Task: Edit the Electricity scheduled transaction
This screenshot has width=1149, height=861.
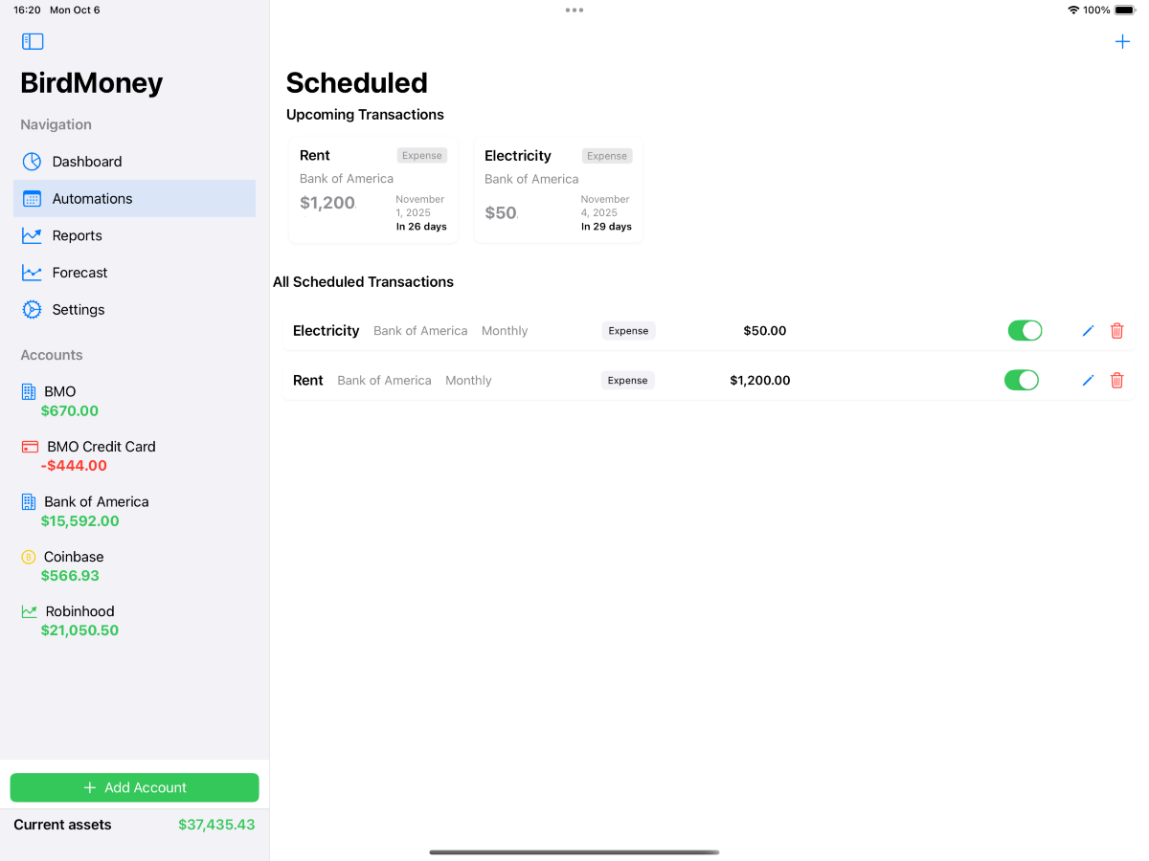Action: (1088, 331)
